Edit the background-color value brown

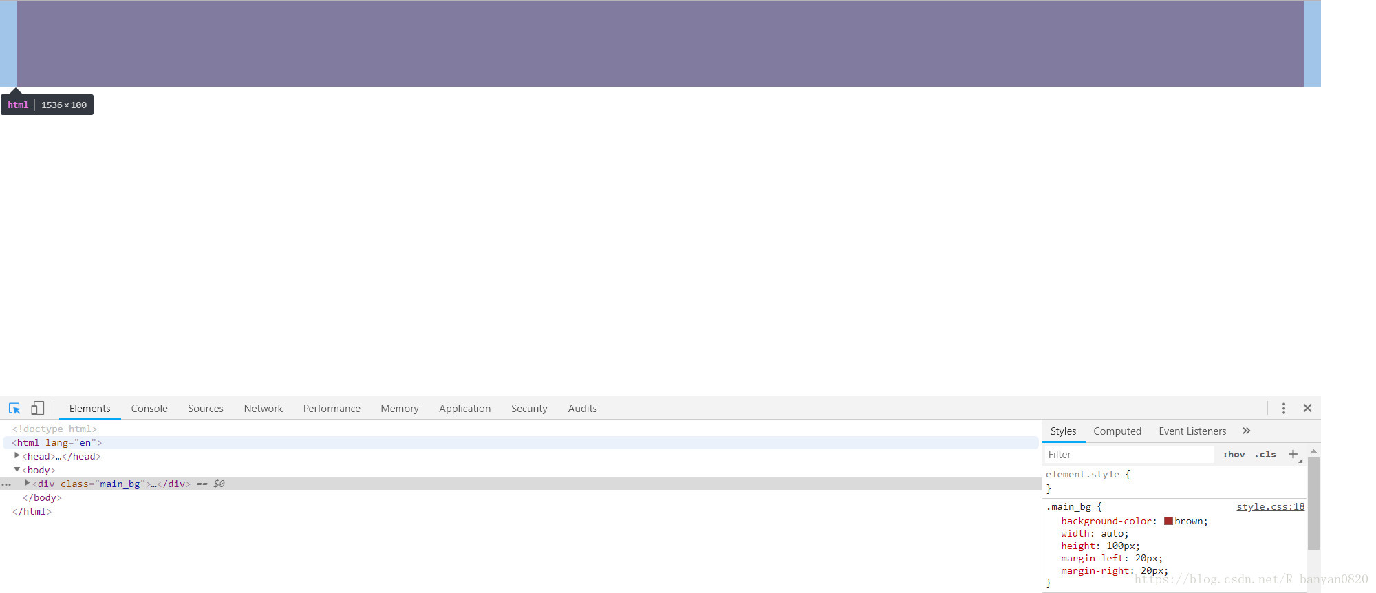(x=1189, y=521)
